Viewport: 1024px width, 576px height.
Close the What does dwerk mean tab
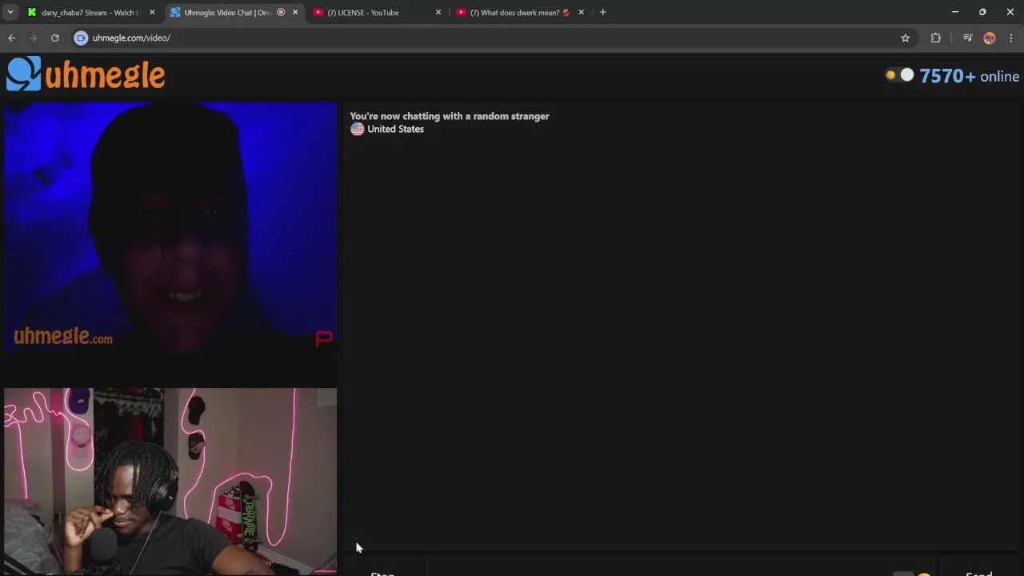click(x=581, y=12)
